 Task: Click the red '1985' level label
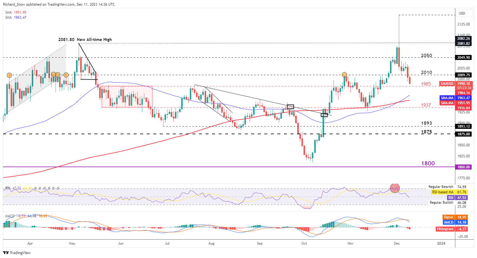[x=426, y=84]
